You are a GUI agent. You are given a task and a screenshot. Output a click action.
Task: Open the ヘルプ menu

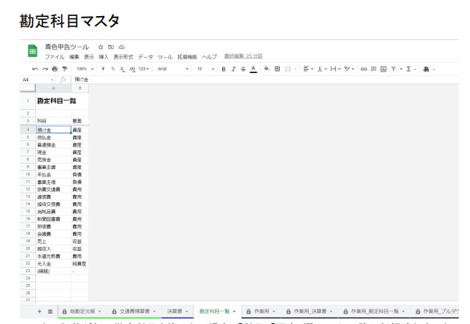209,57
